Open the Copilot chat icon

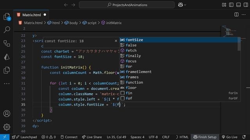click(180, 5)
